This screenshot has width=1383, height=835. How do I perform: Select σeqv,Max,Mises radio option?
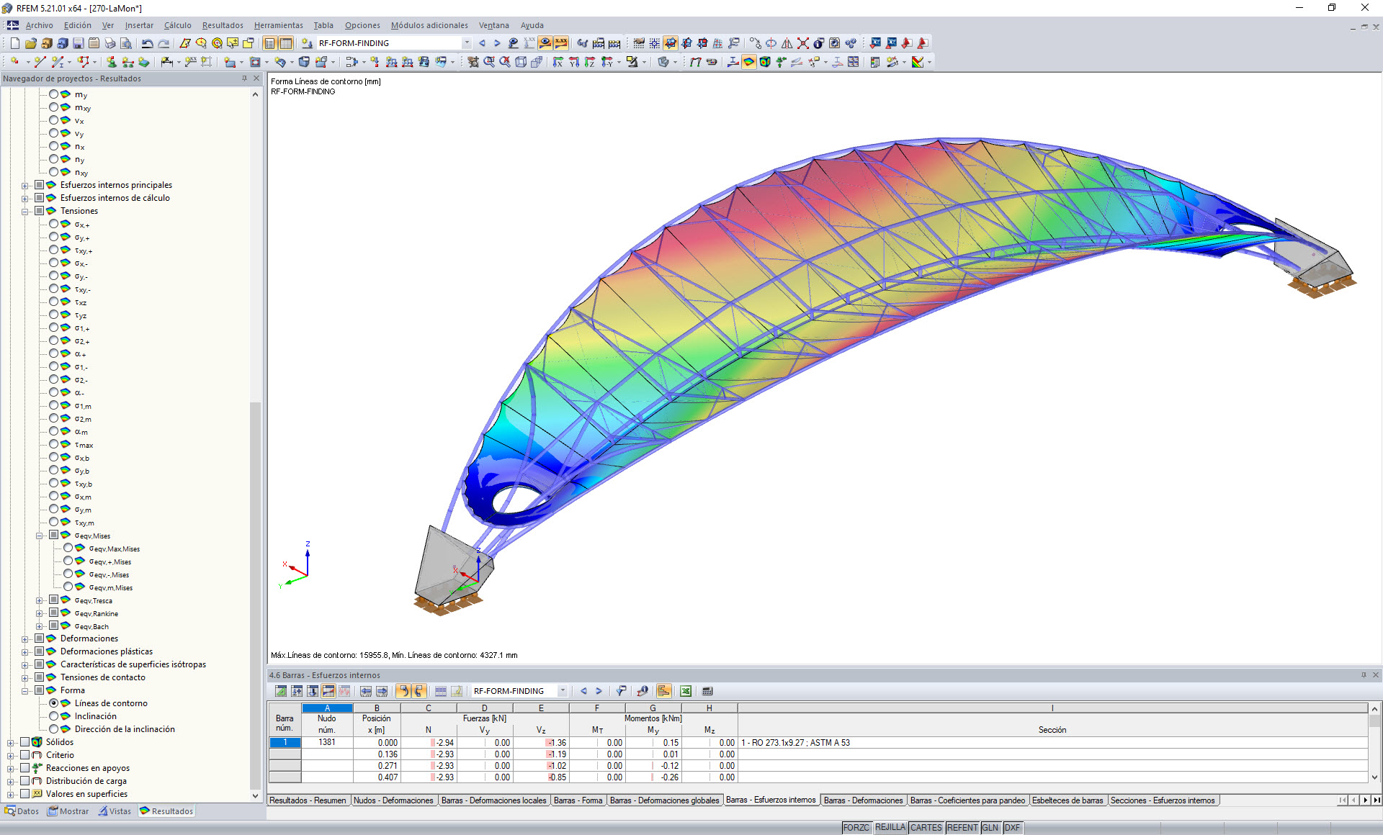68,549
